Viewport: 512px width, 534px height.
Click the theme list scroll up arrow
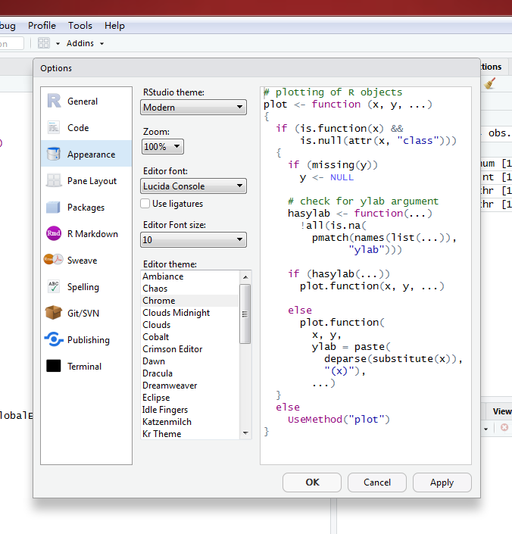245,277
